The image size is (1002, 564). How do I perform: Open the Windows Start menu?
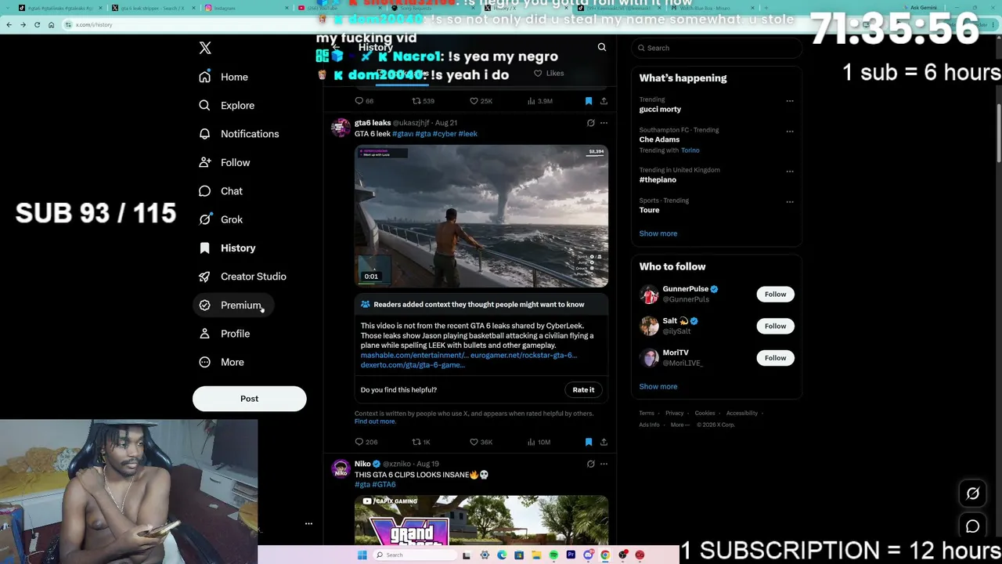pyautogui.click(x=362, y=555)
